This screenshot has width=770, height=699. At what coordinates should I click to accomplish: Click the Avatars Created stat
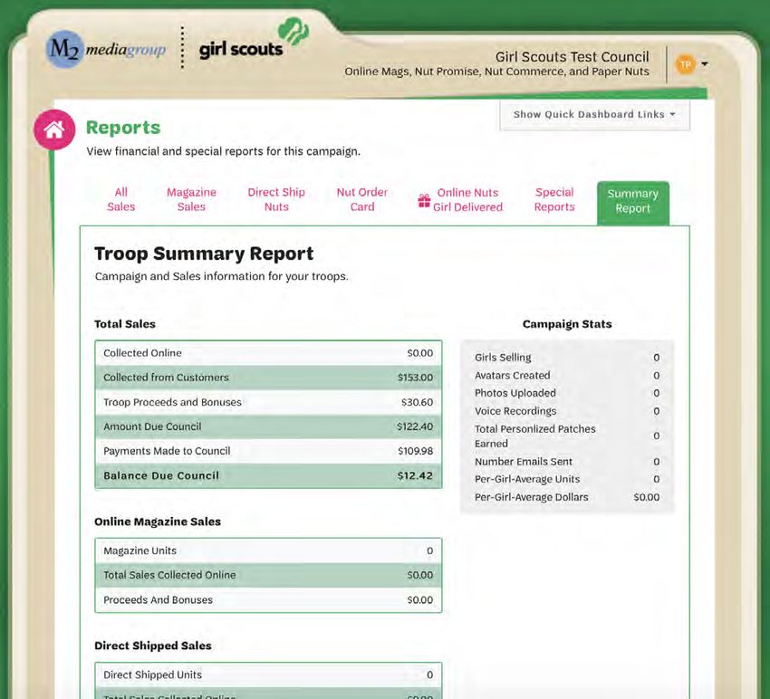point(567,376)
